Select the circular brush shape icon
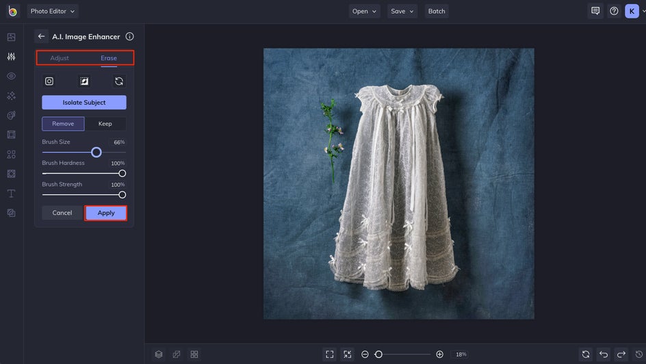The image size is (646, 364). click(49, 81)
